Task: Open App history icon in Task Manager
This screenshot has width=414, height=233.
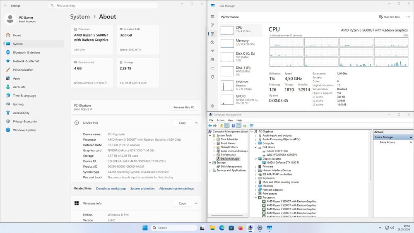Action: pos(212,42)
